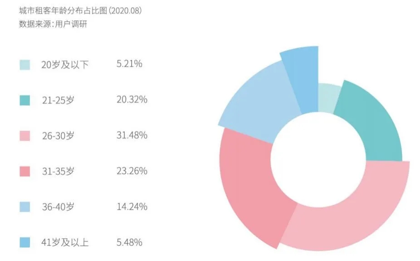Screen dimensions: 420x261
Task: Click the 41岁及以上 blue legend swatch
Action: tap(24, 242)
